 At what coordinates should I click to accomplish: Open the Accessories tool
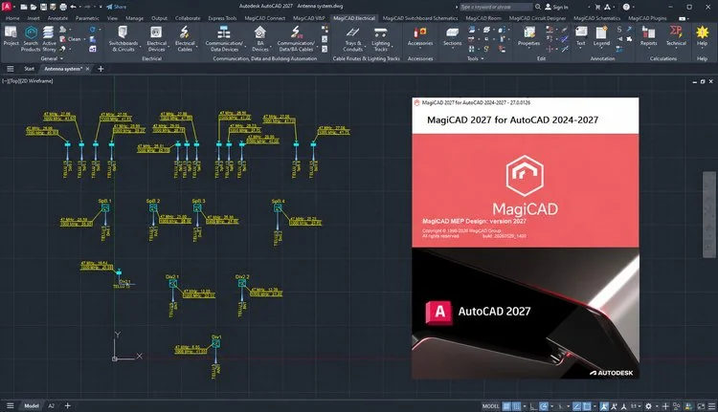coord(420,36)
